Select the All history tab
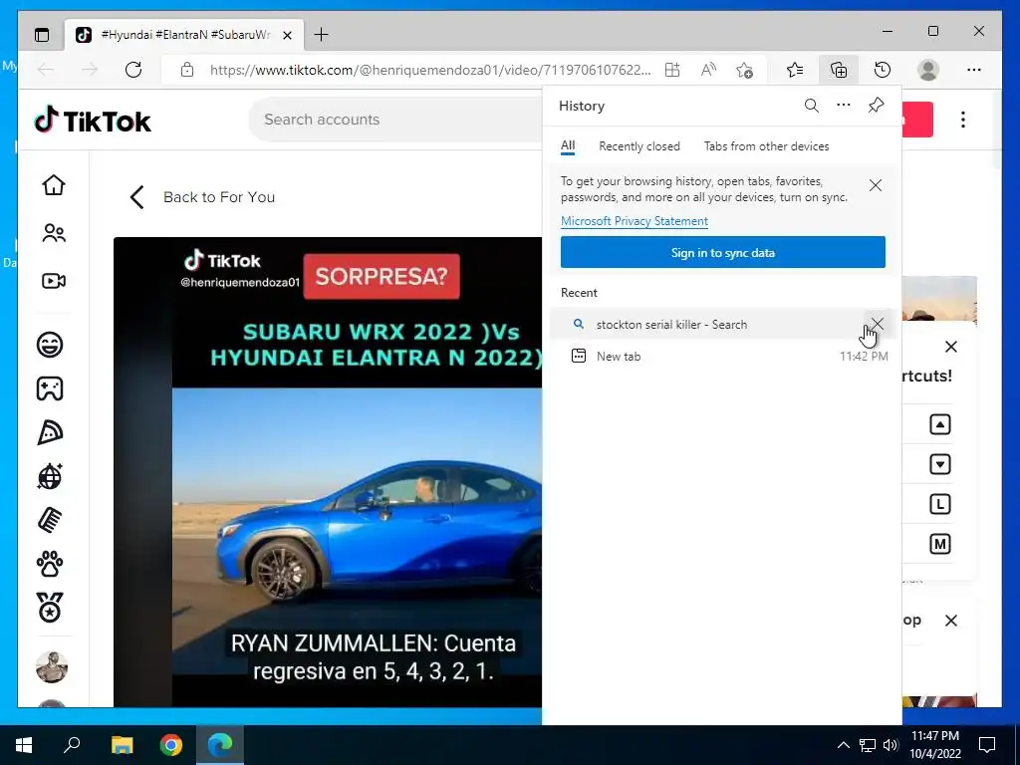 pos(568,145)
